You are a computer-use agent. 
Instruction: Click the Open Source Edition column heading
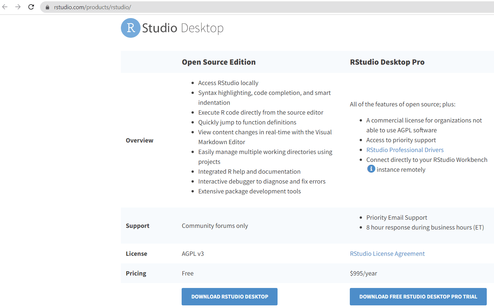(x=218, y=62)
